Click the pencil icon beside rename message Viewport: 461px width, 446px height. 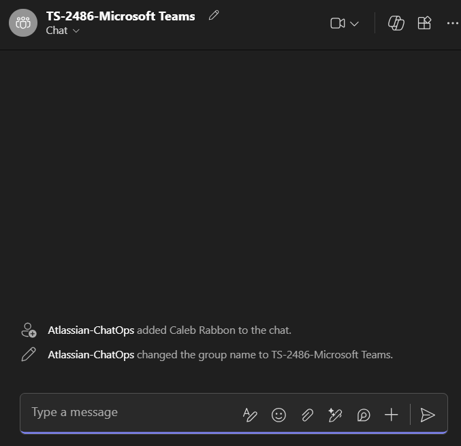point(29,354)
